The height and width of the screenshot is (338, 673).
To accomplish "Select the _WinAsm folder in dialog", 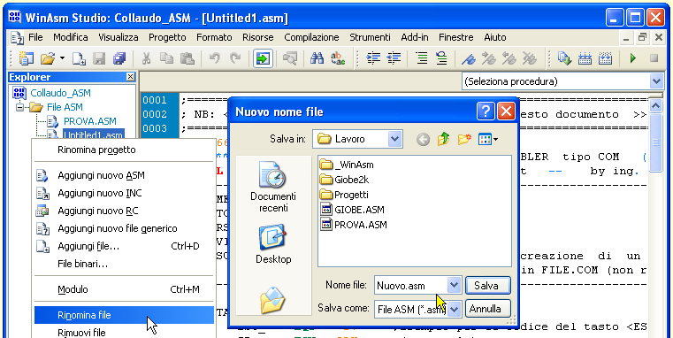I will point(348,165).
